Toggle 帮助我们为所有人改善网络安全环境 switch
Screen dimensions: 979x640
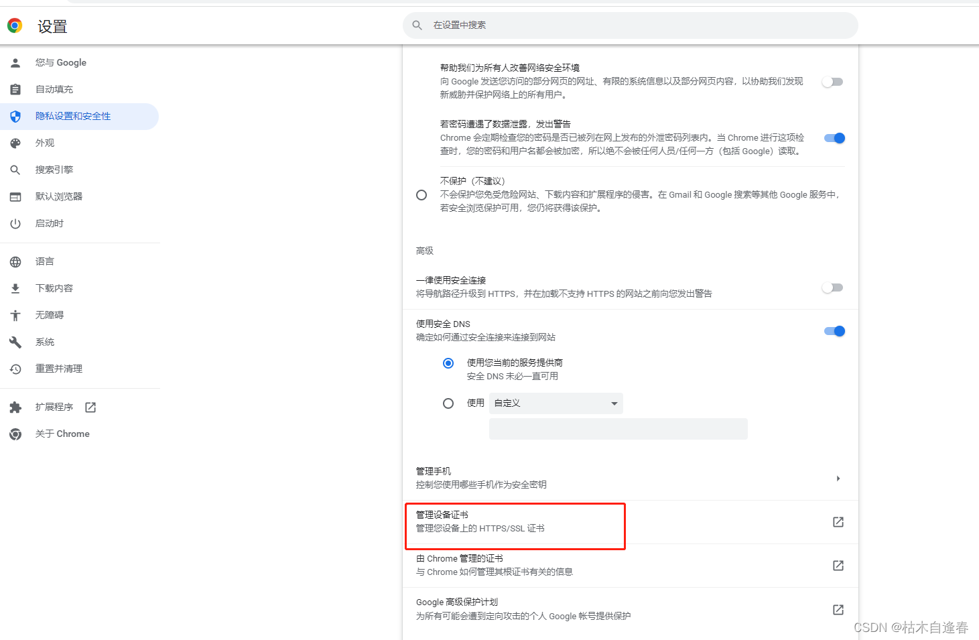pyautogui.click(x=833, y=82)
